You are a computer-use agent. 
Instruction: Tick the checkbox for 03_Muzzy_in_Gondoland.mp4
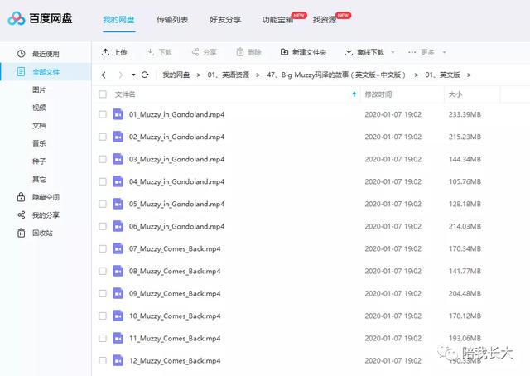pos(103,159)
